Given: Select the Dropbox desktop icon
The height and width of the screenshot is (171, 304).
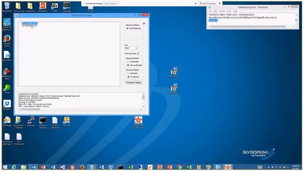Looking at the screenshot, I should coord(7,105).
